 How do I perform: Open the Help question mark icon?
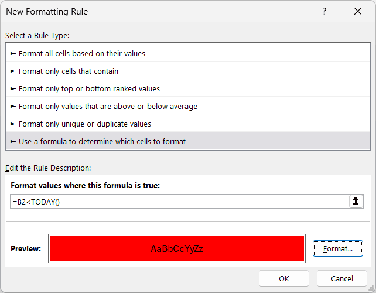(x=324, y=11)
